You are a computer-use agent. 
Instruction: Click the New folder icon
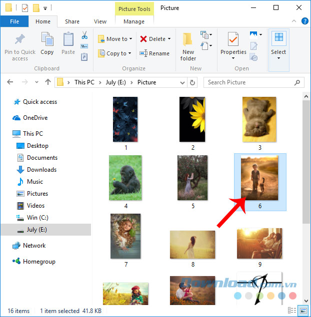187,39
